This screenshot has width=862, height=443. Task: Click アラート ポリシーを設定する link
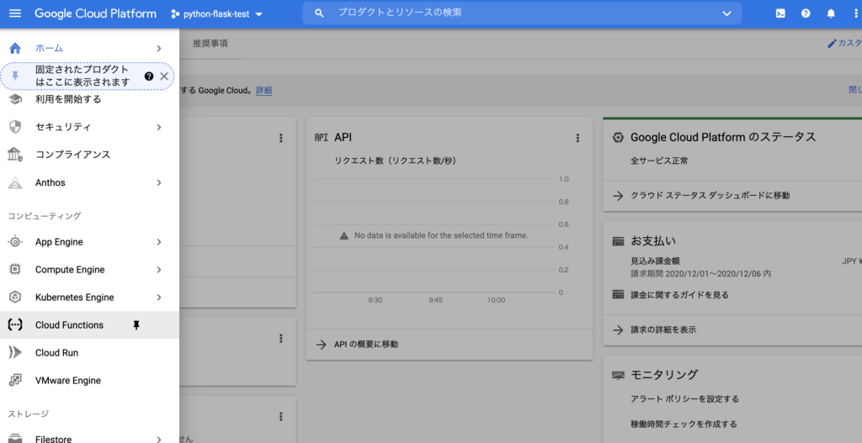[x=684, y=399]
